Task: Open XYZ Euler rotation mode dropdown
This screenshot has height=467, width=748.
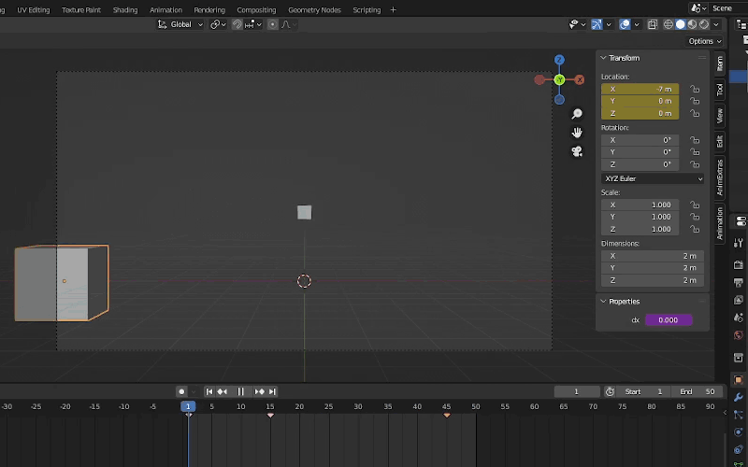Action: tap(653, 178)
